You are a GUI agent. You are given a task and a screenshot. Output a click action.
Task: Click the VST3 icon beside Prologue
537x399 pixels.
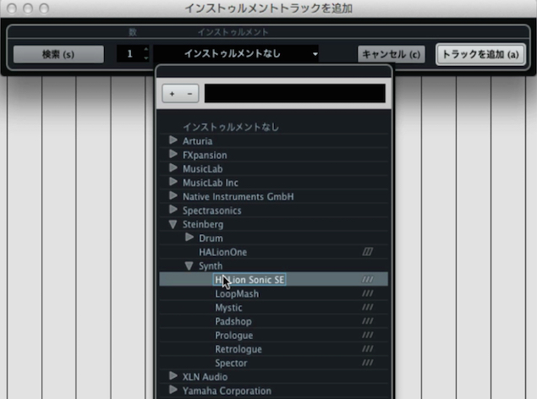[368, 335]
